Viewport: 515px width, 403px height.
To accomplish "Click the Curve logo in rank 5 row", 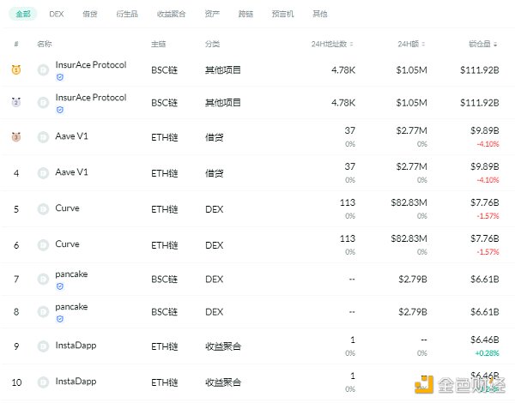I will 43,209.
